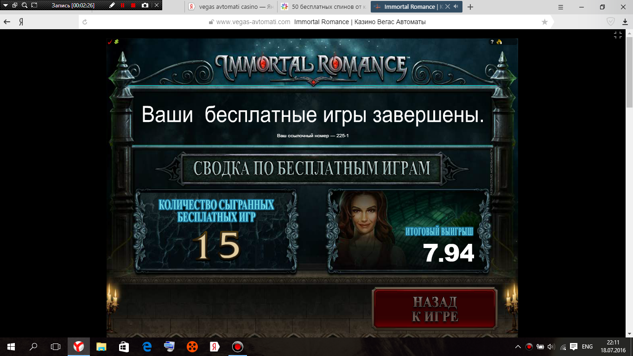The image size is (633, 356).
Task: Click the game bell icon next to help
Action: tap(499, 42)
